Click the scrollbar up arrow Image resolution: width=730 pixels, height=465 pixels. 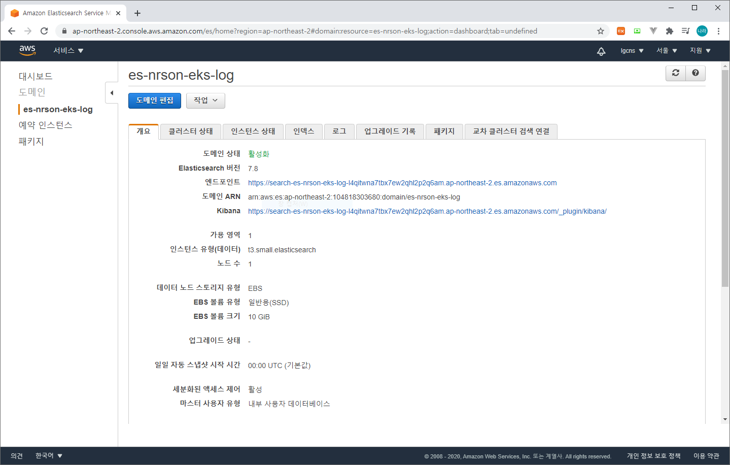coord(725,66)
